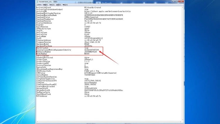220x124 pixels.
Task: Click the HardwareModel value N90AP
Action: 87,44
